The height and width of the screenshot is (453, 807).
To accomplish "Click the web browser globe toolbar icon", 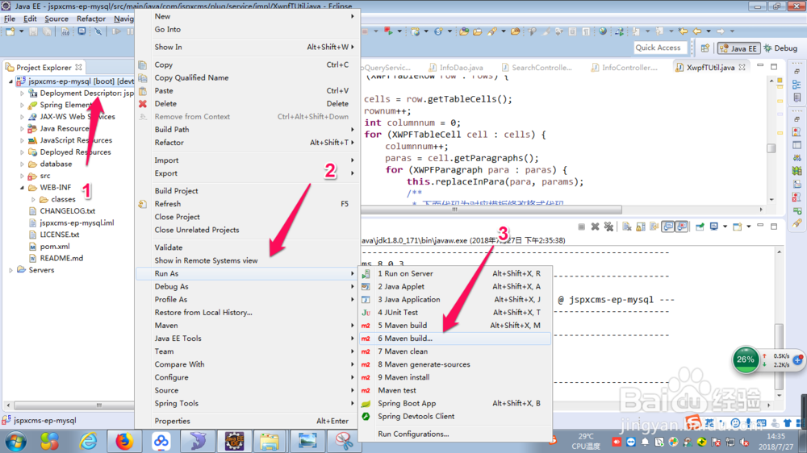I will coord(603,31).
